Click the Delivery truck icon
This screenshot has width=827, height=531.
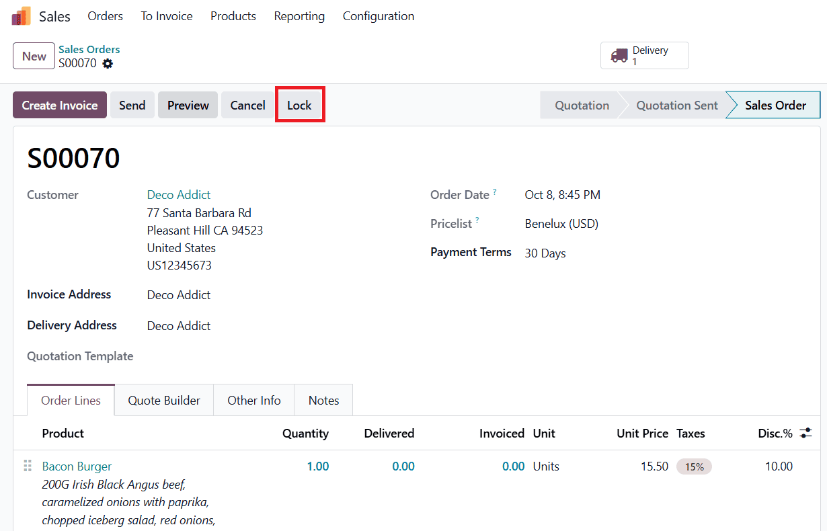(x=619, y=56)
